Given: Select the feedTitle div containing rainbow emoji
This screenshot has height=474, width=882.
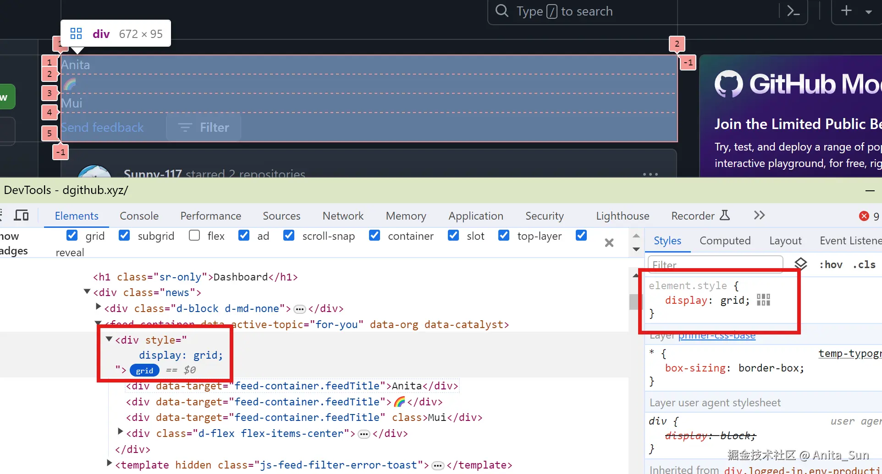Looking at the screenshot, I should 284,402.
